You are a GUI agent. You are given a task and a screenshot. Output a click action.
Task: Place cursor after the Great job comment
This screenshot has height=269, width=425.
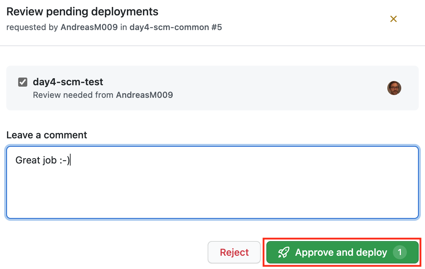[x=71, y=160]
